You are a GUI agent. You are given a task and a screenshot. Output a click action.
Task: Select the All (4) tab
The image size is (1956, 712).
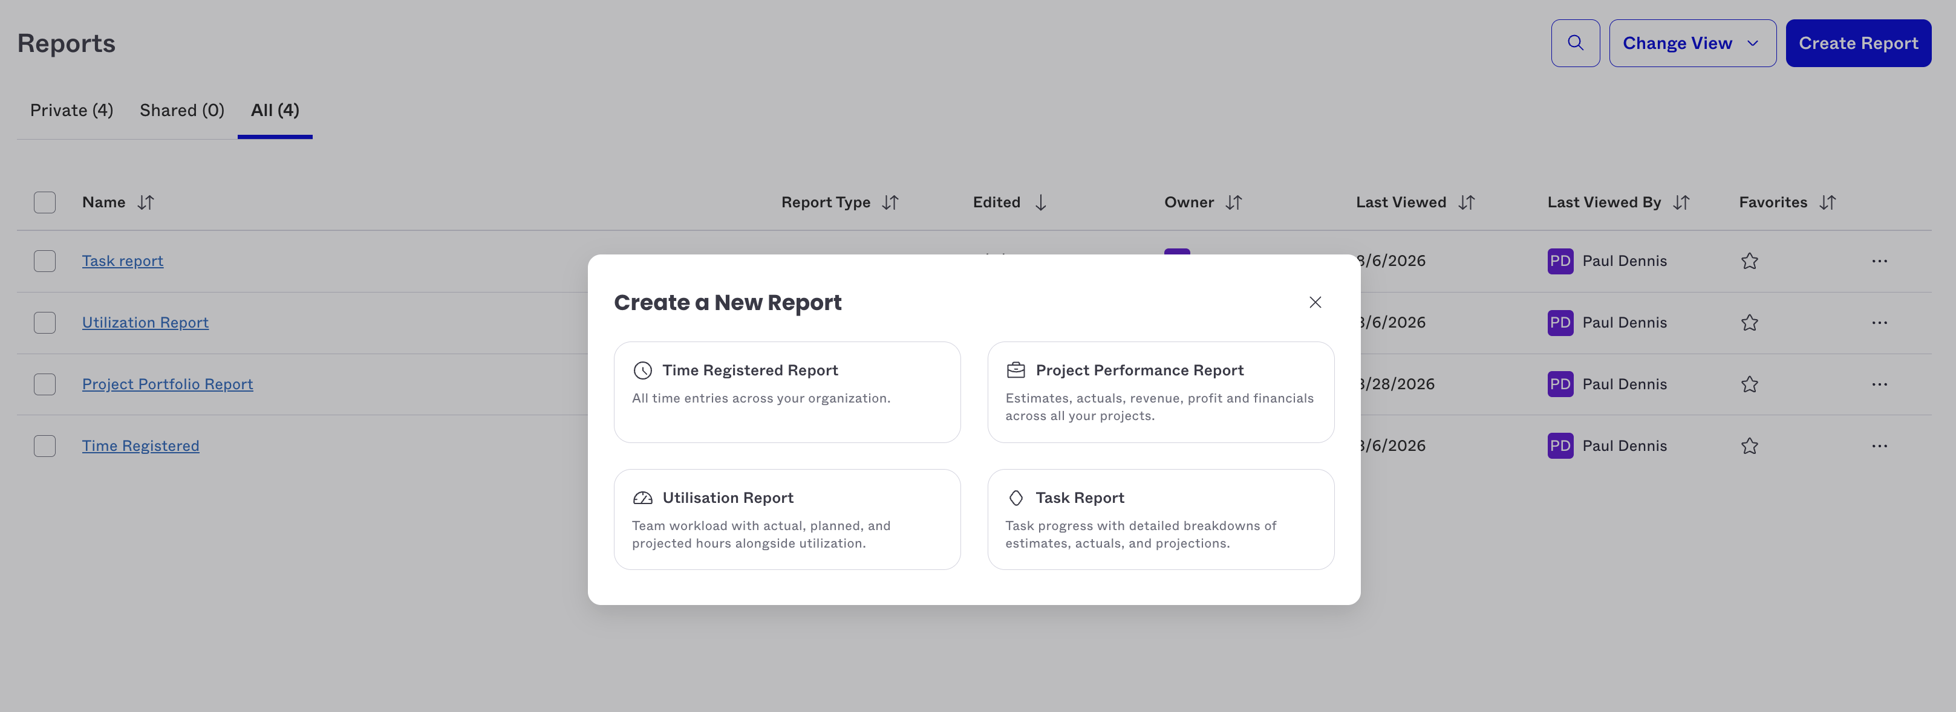tap(275, 111)
